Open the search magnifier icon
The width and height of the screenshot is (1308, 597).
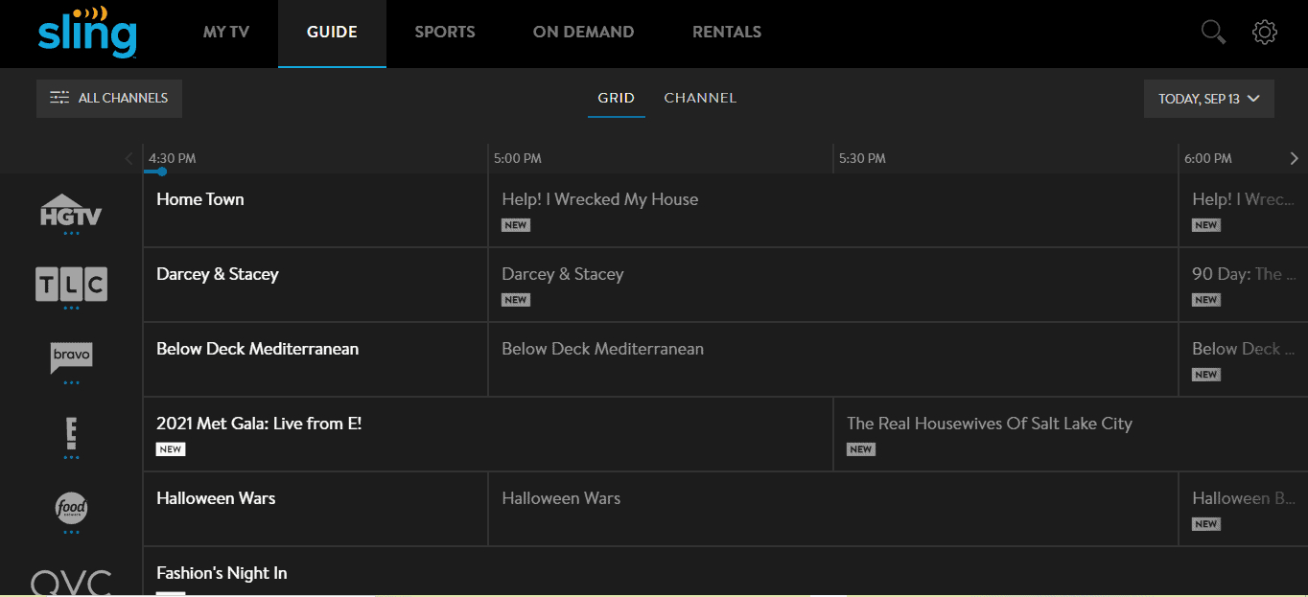click(1213, 33)
